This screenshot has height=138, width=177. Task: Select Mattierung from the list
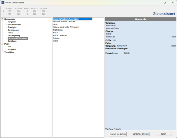(58, 30)
